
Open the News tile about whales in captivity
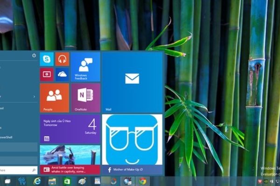[x=70, y=159]
